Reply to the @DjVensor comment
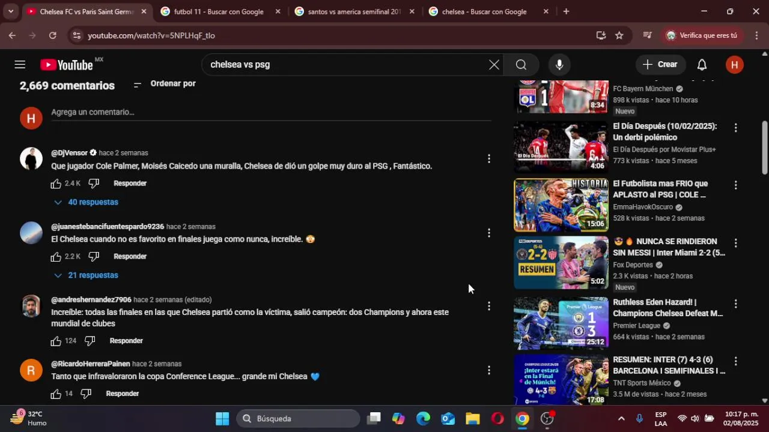This screenshot has height=432, width=769. [x=130, y=184]
